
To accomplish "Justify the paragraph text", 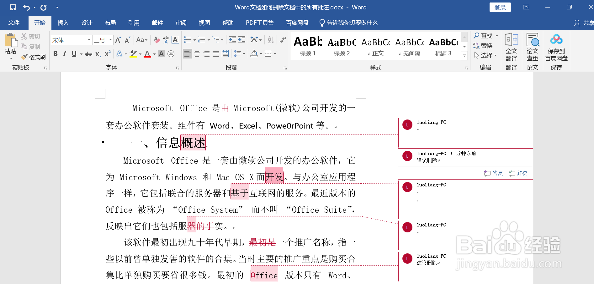I will click(x=216, y=54).
